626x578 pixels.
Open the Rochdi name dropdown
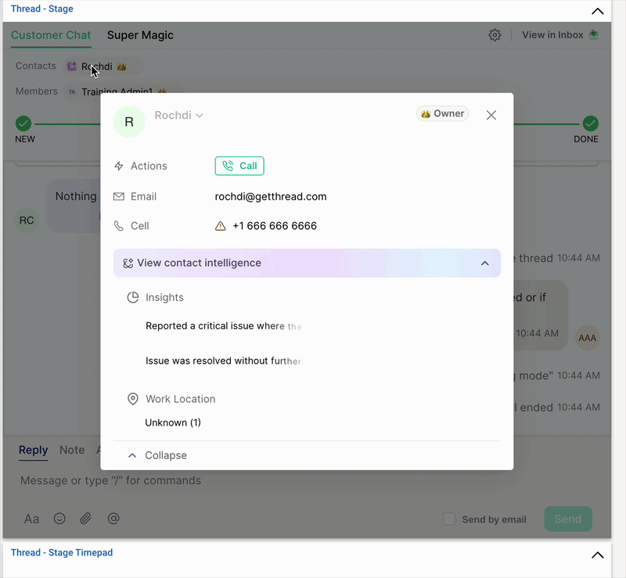(x=179, y=115)
